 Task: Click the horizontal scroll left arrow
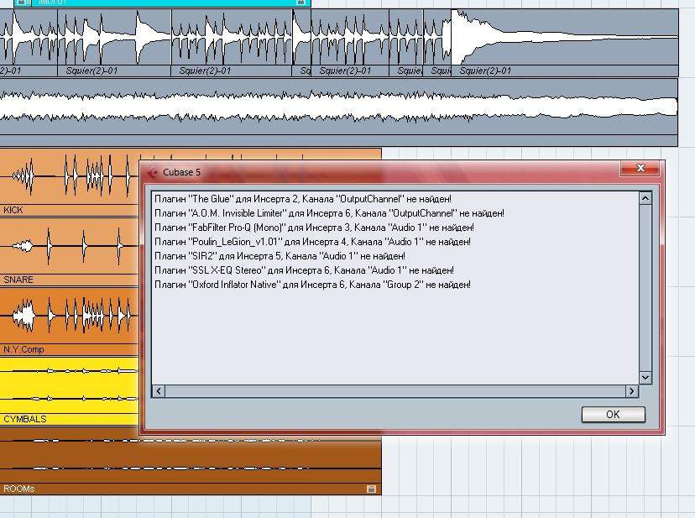(x=159, y=391)
